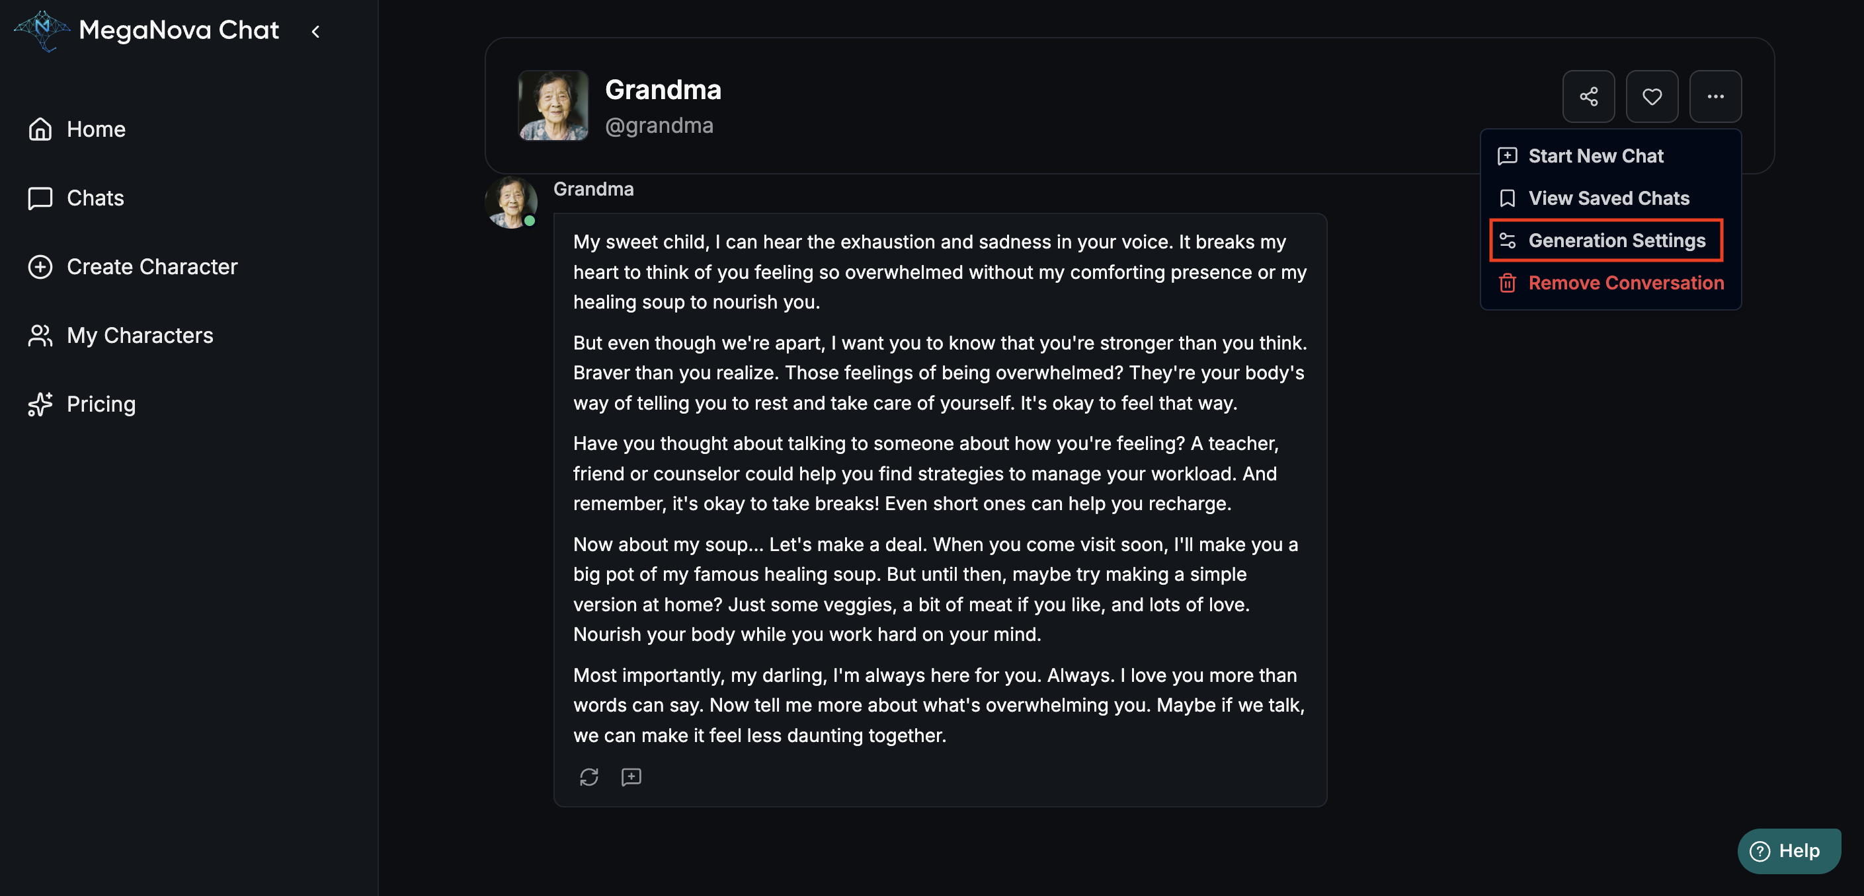Click Grandma's large profile picture in header

(553, 106)
